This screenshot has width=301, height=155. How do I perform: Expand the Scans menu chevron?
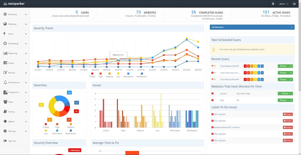pyautogui.click(x=26, y=34)
